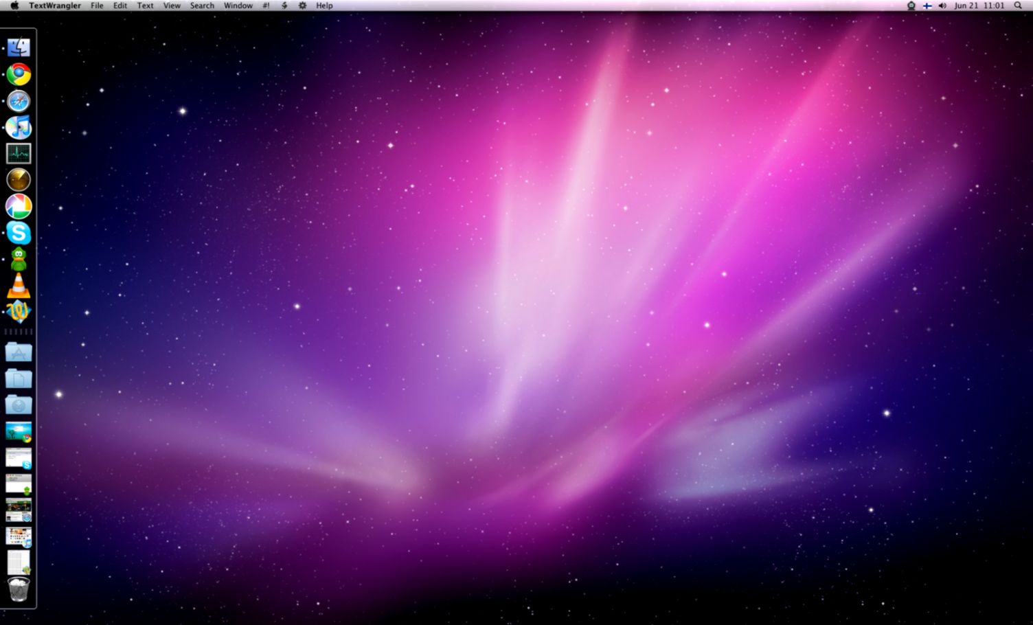This screenshot has width=1033, height=625.
Task: Open Activity Monitor in the Dock
Action: [19, 153]
